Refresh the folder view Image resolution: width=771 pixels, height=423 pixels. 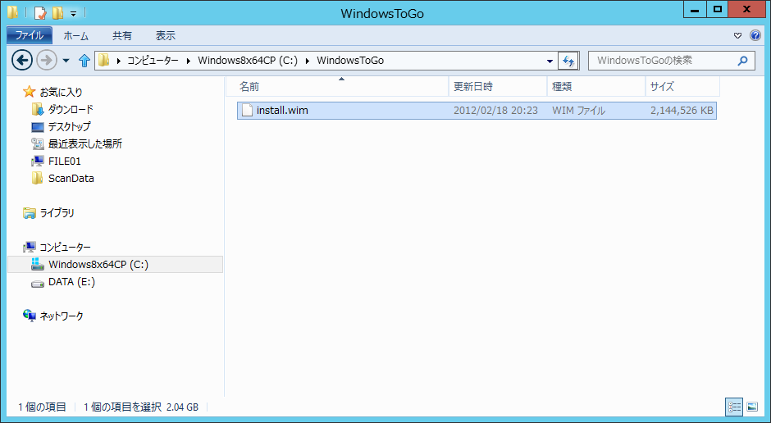tap(568, 61)
